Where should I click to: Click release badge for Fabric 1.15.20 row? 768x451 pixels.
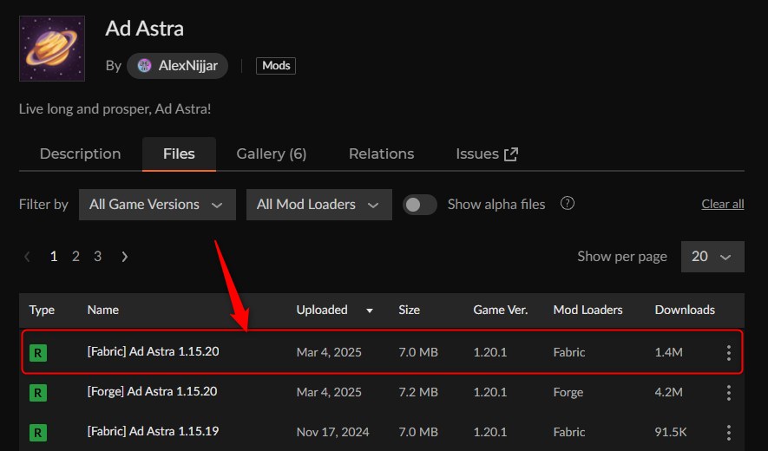pos(38,353)
